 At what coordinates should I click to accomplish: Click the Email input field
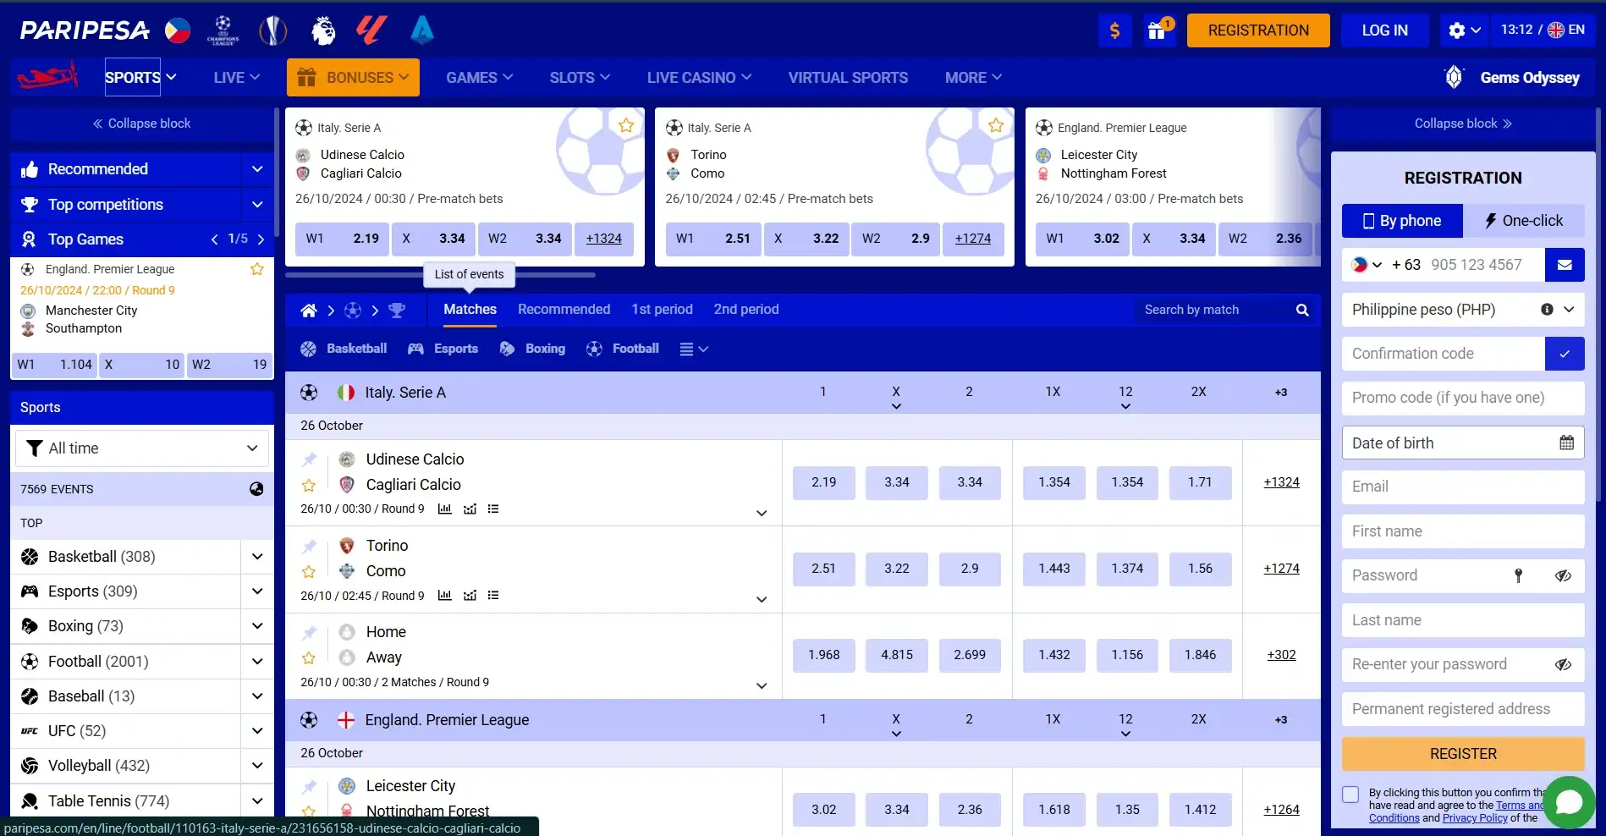(1462, 487)
